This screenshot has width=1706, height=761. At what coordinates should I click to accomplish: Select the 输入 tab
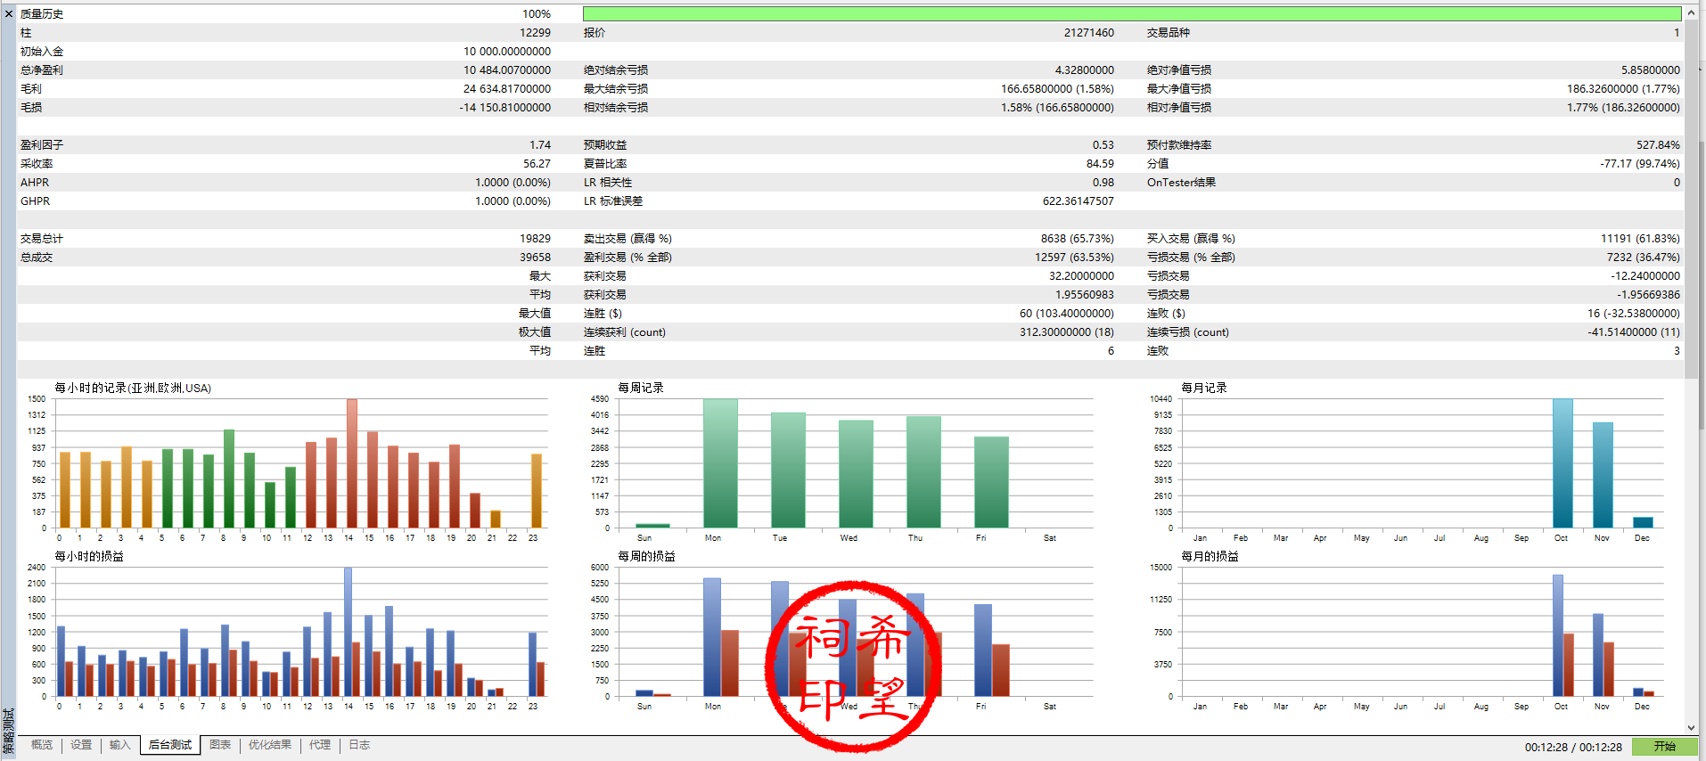tap(120, 745)
